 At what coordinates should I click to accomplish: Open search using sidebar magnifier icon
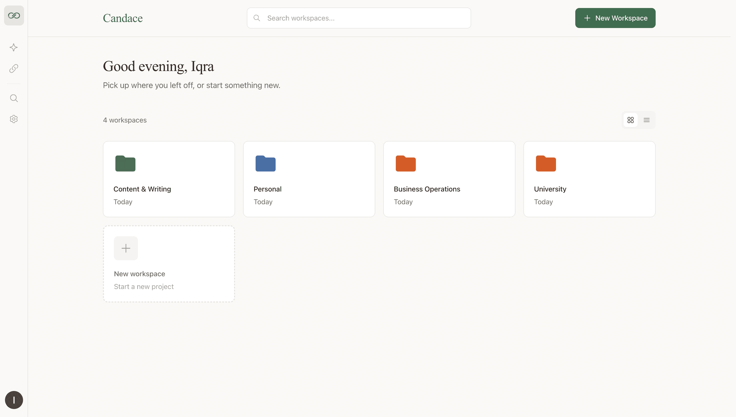(14, 98)
